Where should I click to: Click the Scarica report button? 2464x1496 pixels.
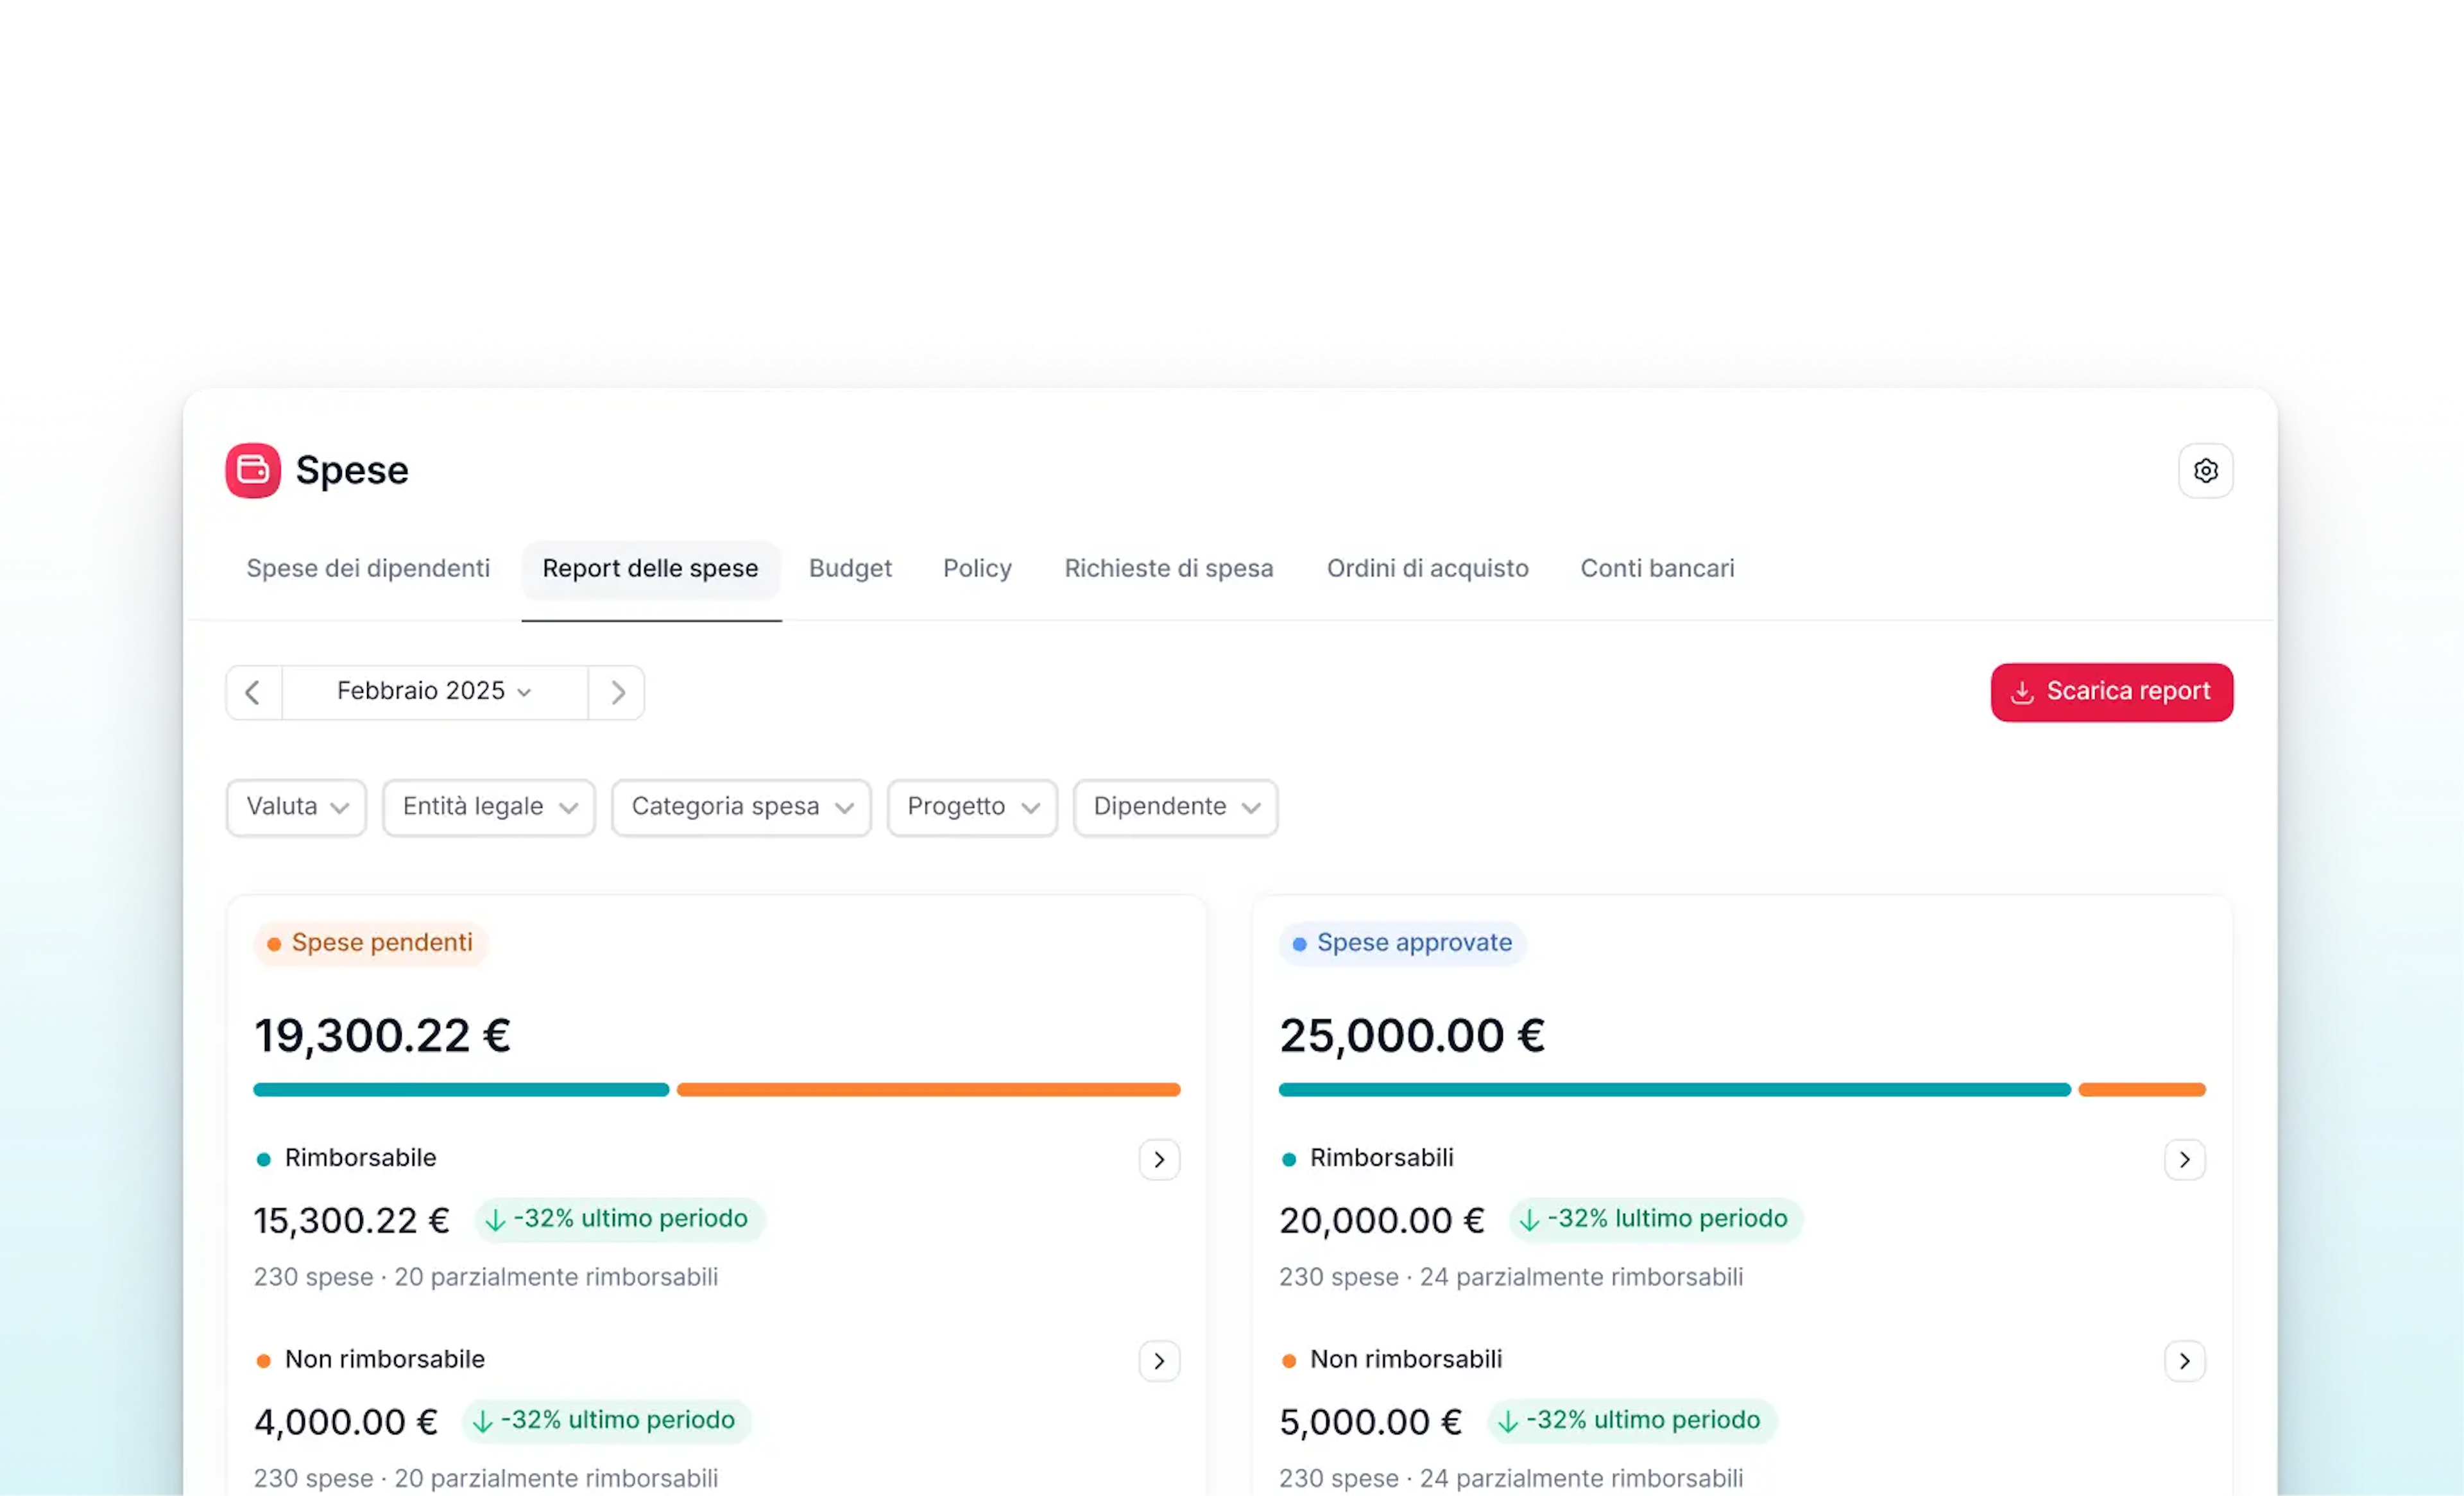point(2112,692)
